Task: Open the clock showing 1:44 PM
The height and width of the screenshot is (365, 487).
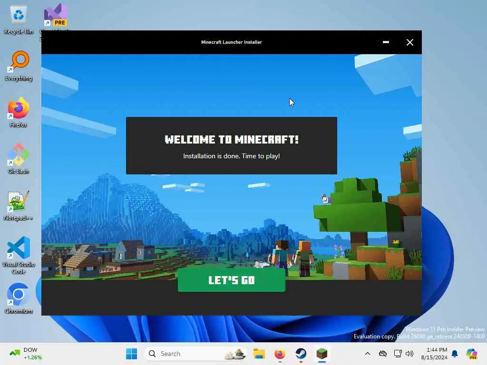Action: (434, 354)
